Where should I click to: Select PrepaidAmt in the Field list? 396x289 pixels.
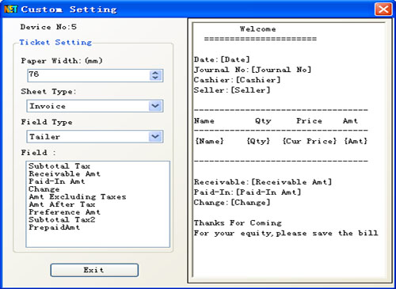pos(54,227)
